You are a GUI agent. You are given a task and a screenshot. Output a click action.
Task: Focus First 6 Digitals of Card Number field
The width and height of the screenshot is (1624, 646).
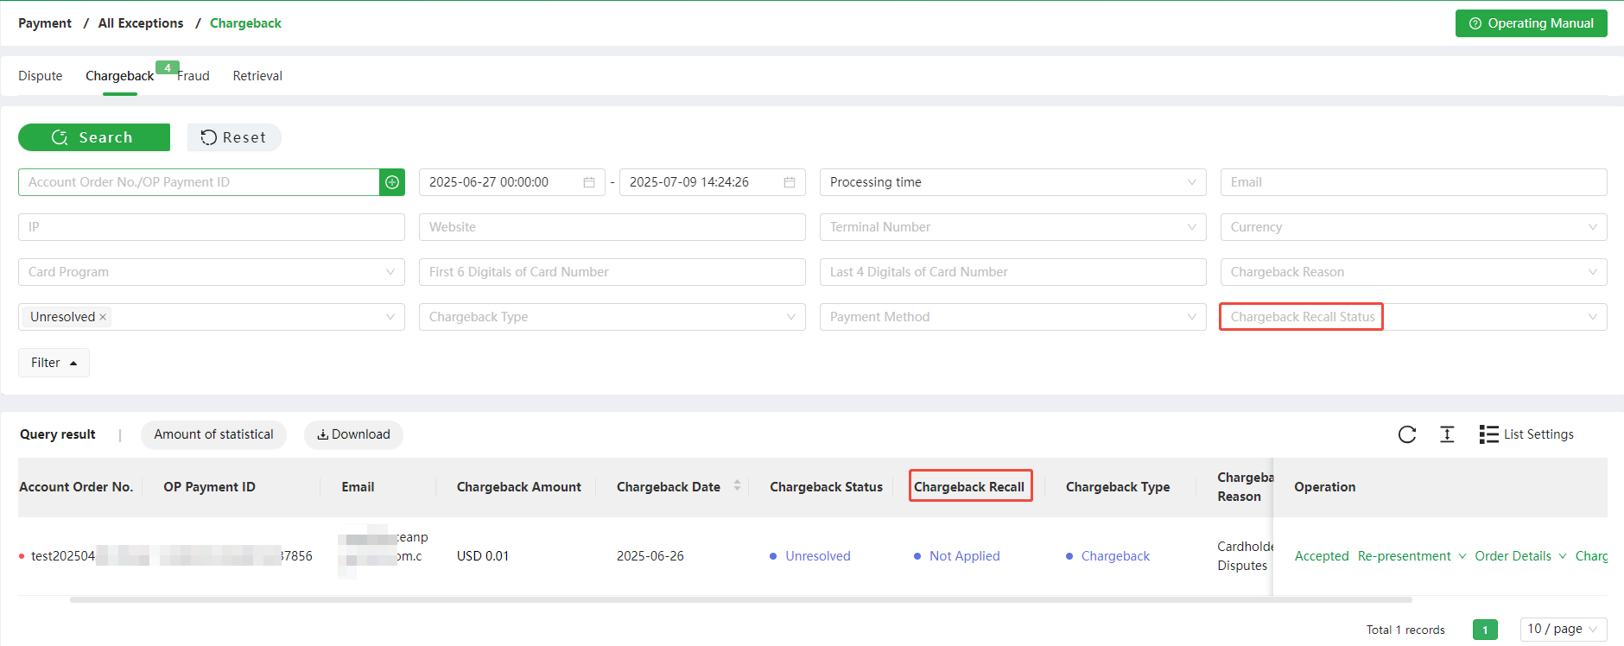(612, 272)
